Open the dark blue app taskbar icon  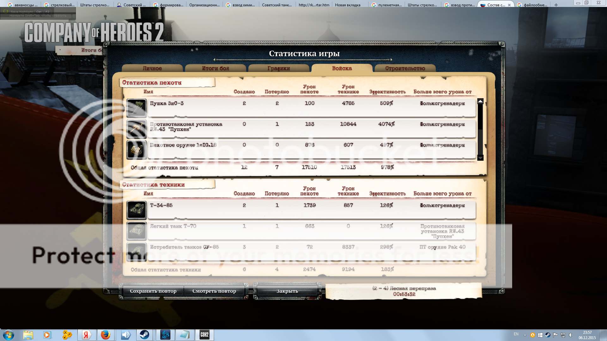pyautogui.click(x=165, y=335)
